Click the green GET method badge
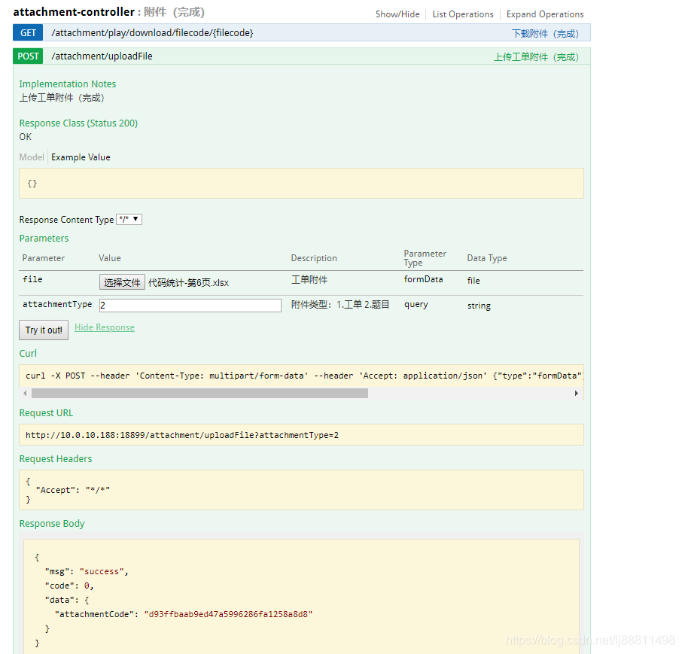The image size is (682, 654). (27, 32)
